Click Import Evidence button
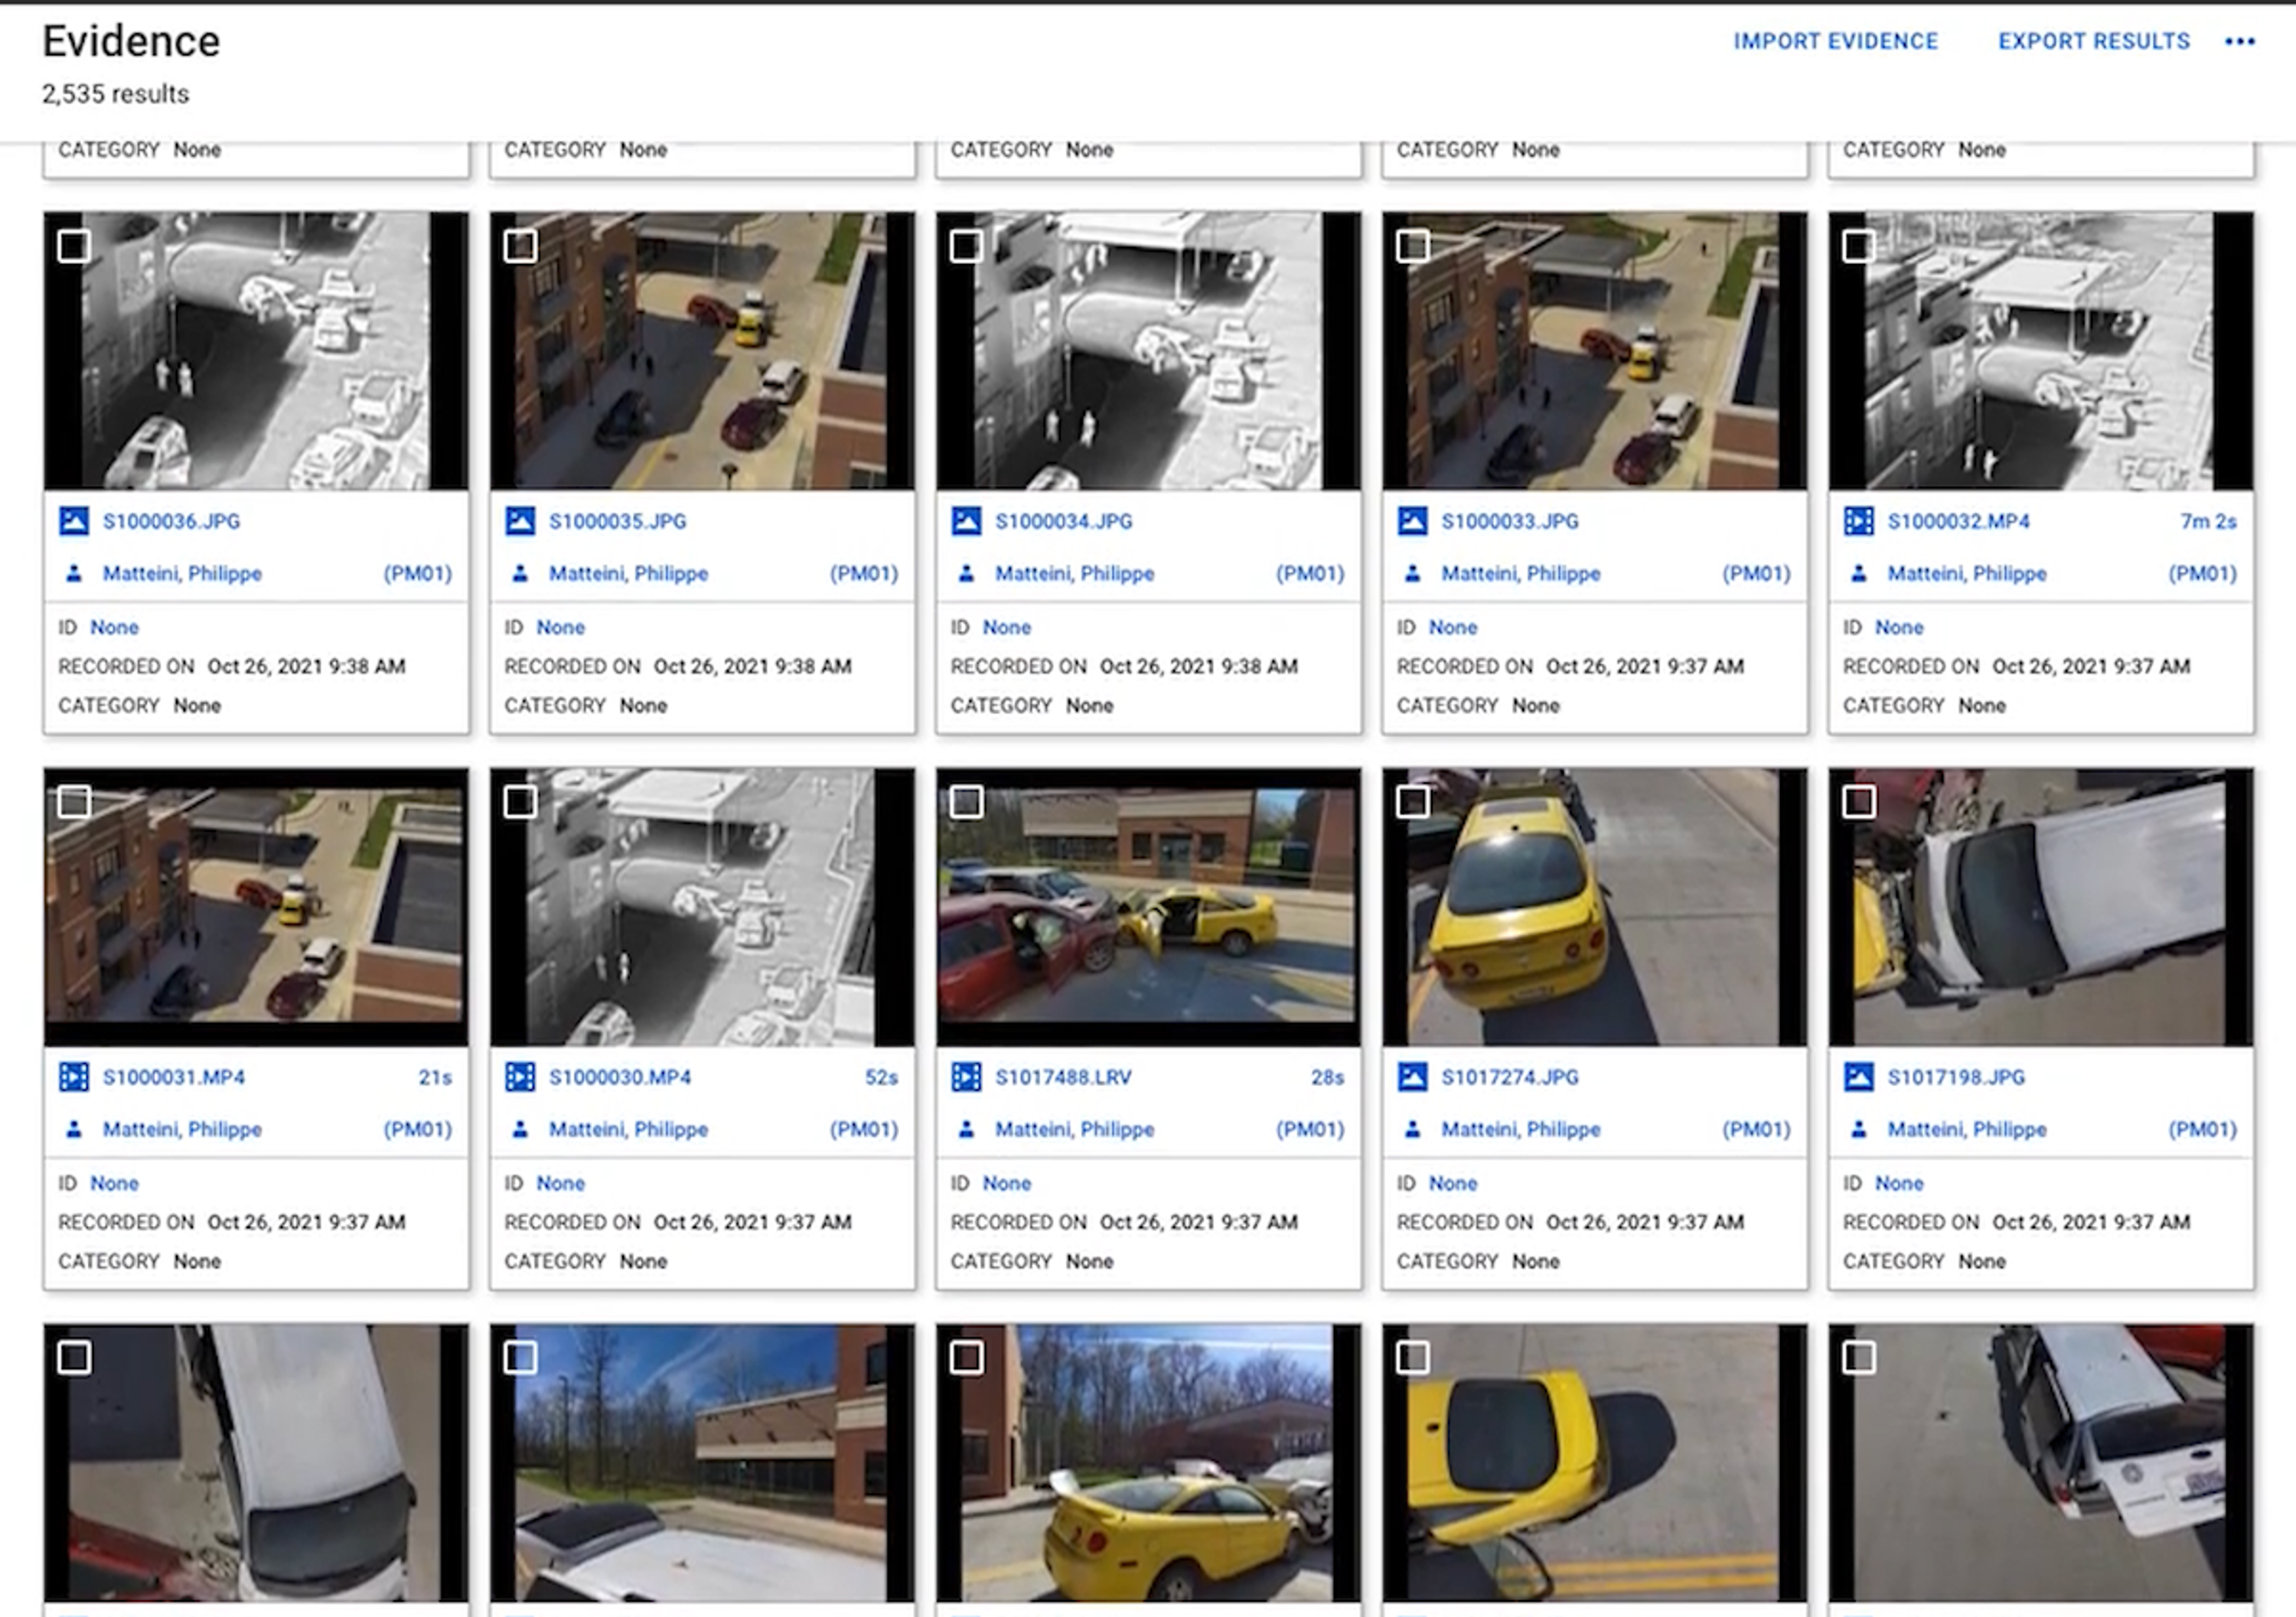The image size is (2296, 1617). click(1836, 42)
